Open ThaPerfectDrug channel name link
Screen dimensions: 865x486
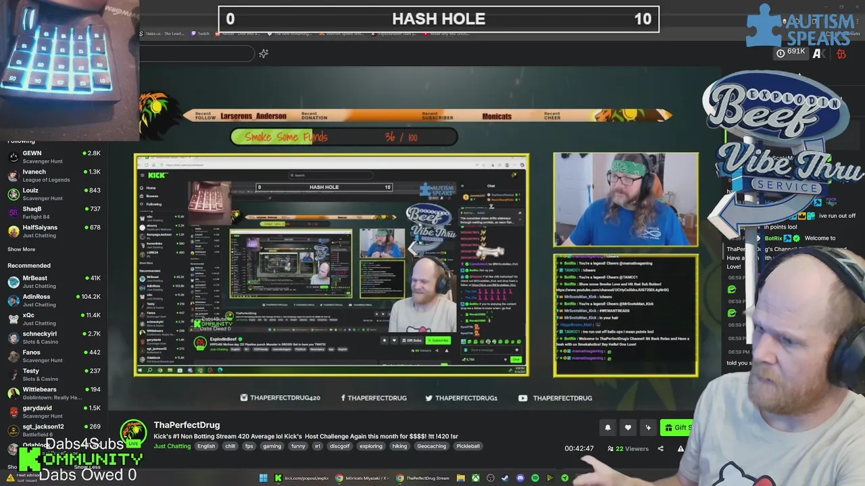187,425
